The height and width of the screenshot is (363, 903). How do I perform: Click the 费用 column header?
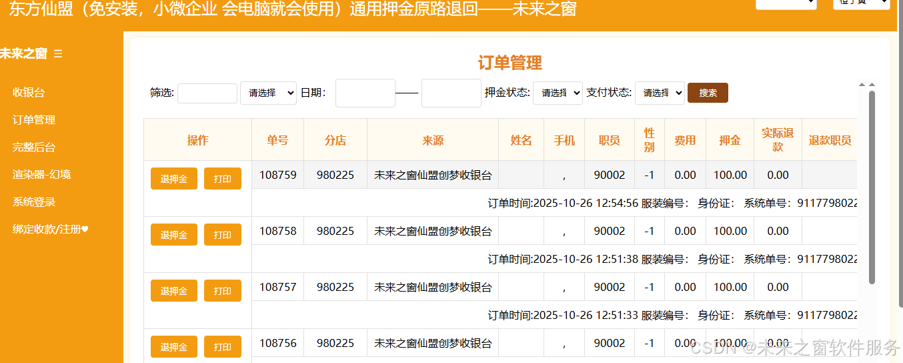pyautogui.click(x=685, y=140)
